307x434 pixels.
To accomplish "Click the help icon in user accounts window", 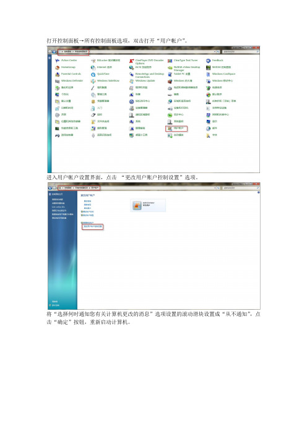I will point(259,192).
